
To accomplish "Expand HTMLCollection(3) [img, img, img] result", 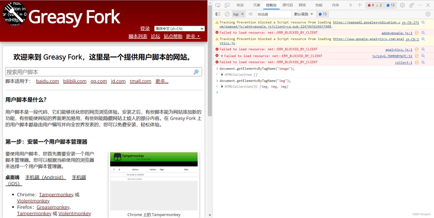I will coord(222,87).
